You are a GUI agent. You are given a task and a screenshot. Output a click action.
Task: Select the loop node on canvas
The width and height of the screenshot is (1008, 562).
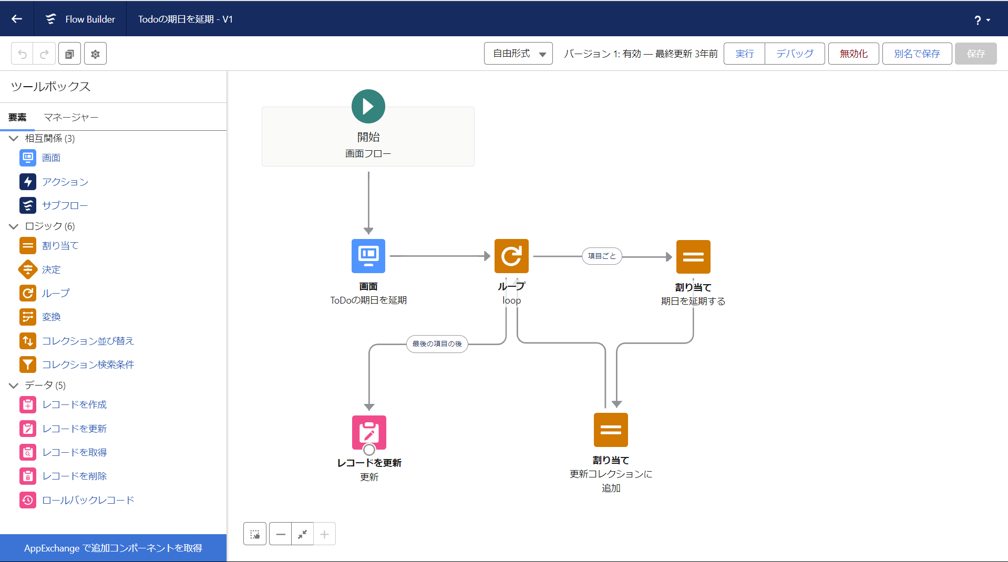(511, 256)
